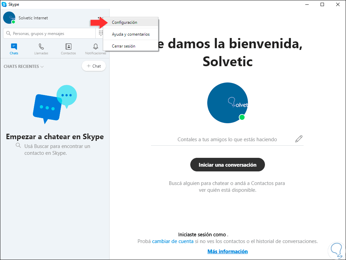Screen dimensions: 346x260
Task: Click Iniciar una conversación button
Action: click(x=228, y=165)
